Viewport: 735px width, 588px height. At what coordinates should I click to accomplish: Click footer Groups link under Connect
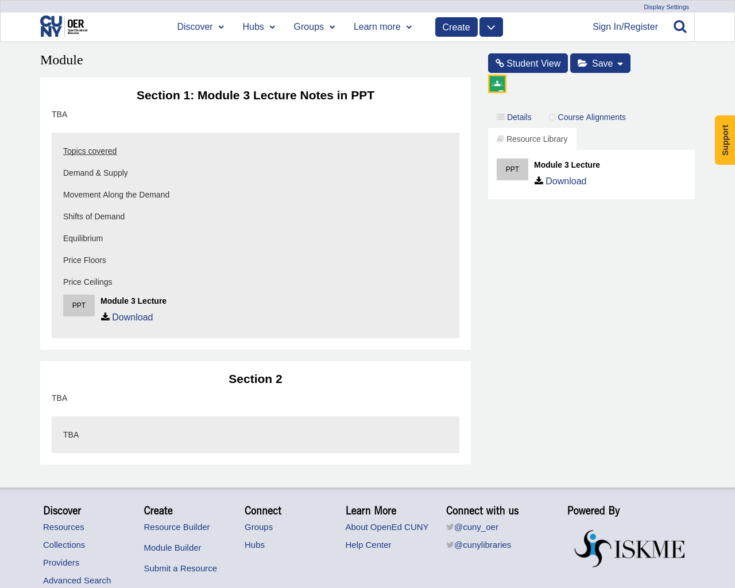click(x=258, y=527)
